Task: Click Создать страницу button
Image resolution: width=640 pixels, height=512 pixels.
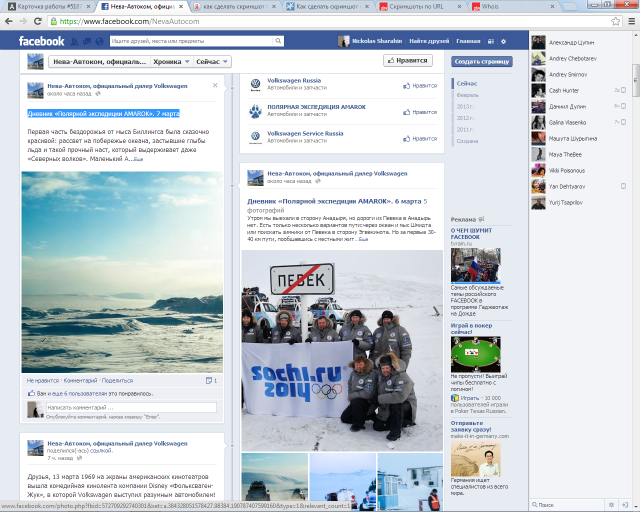Action: click(x=482, y=61)
